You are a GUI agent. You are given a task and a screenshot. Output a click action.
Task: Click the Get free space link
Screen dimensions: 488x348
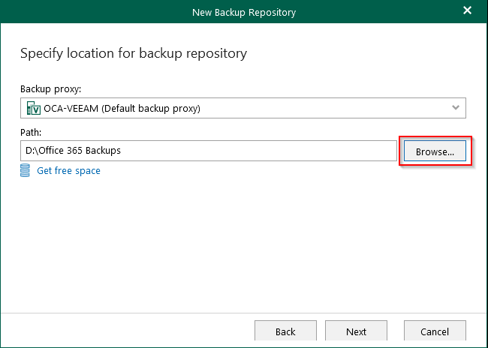68,171
